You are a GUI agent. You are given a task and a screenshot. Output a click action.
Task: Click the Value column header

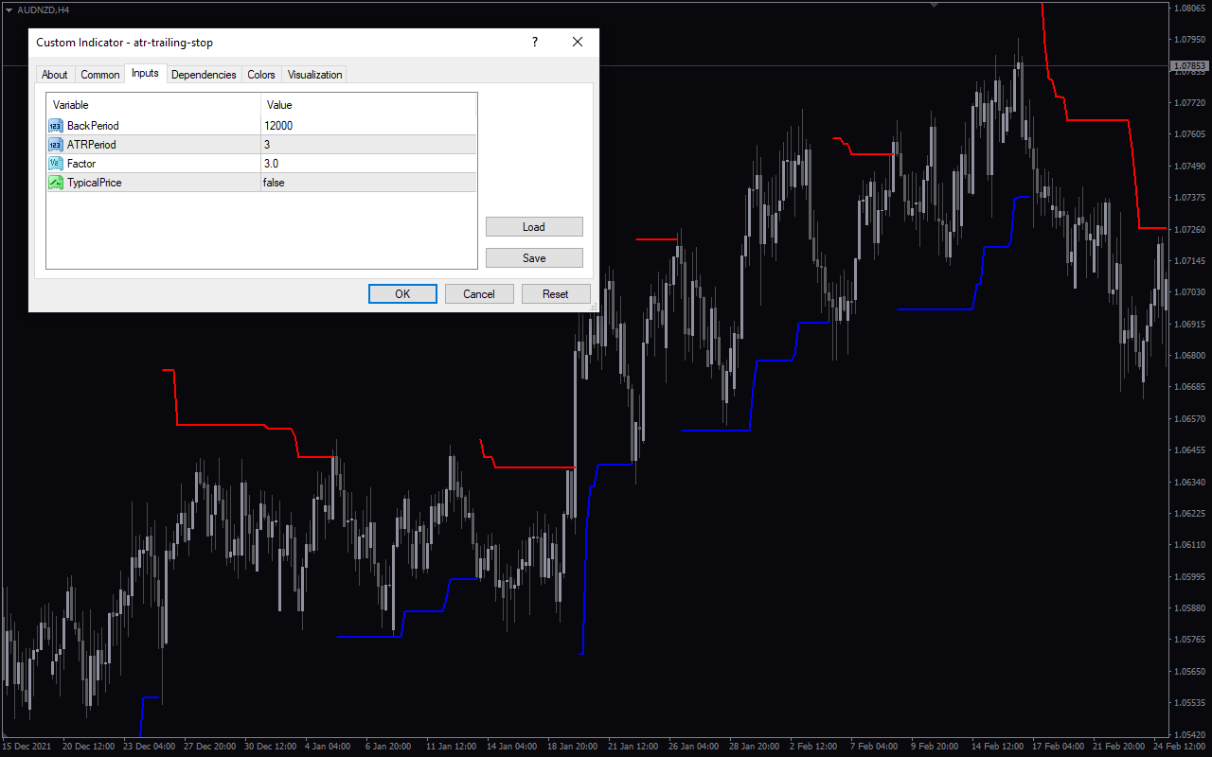(369, 105)
